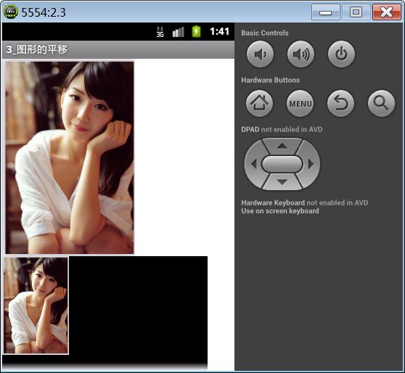
Task: Click the Android emulator icon in title bar
Action: tap(11, 12)
